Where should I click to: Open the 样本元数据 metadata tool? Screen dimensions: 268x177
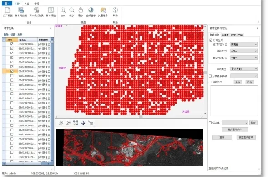(x=21, y=10)
